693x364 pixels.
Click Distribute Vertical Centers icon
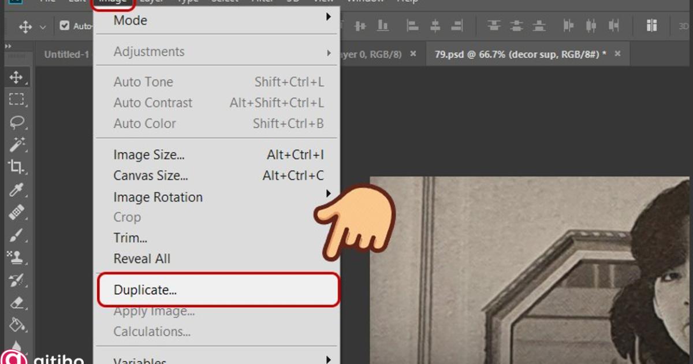[516, 26]
